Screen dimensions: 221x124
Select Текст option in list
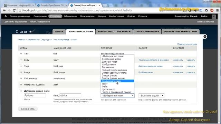117,84
